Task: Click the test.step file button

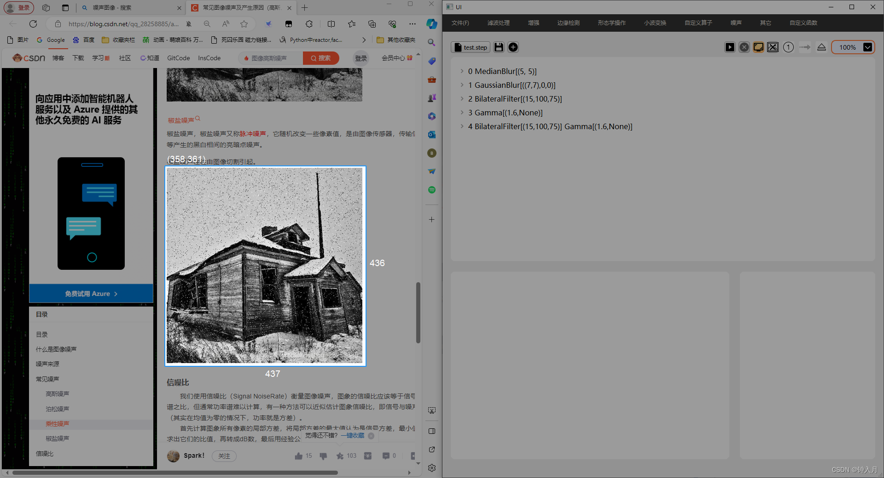Action: (x=471, y=47)
